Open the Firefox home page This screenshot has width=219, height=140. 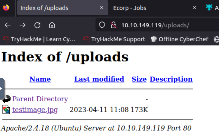(52, 25)
